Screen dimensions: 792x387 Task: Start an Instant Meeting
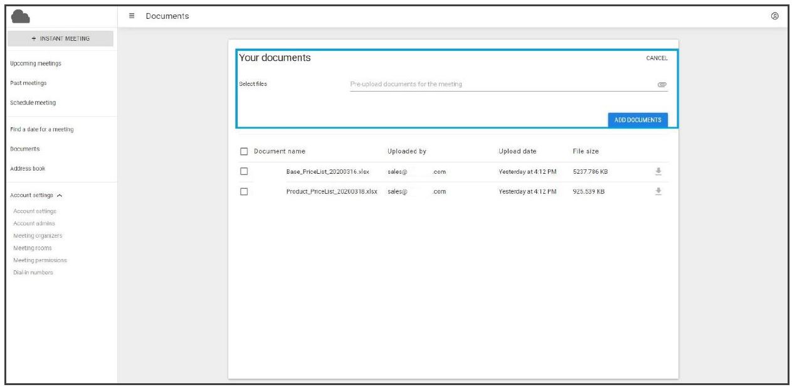(60, 39)
